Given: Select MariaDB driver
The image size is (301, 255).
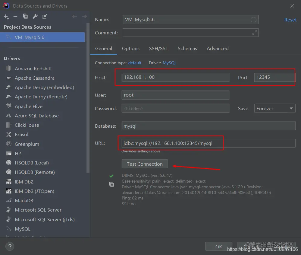Looking at the screenshot, I should tap(24, 201).
